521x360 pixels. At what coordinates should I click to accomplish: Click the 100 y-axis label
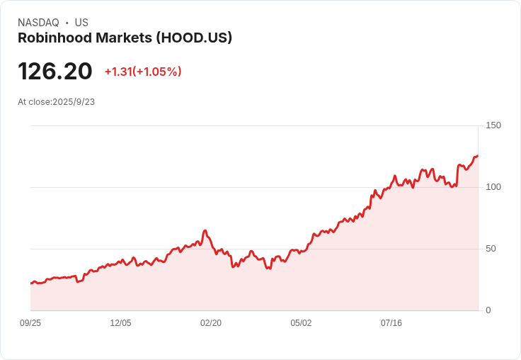pyautogui.click(x=493, y=187)
